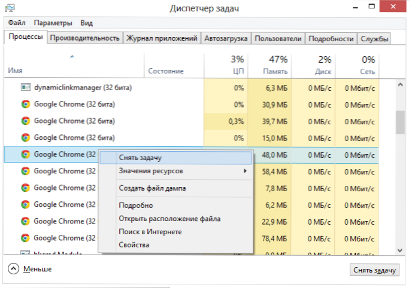Click the 6,2 МБ memory value

(276, 206)
